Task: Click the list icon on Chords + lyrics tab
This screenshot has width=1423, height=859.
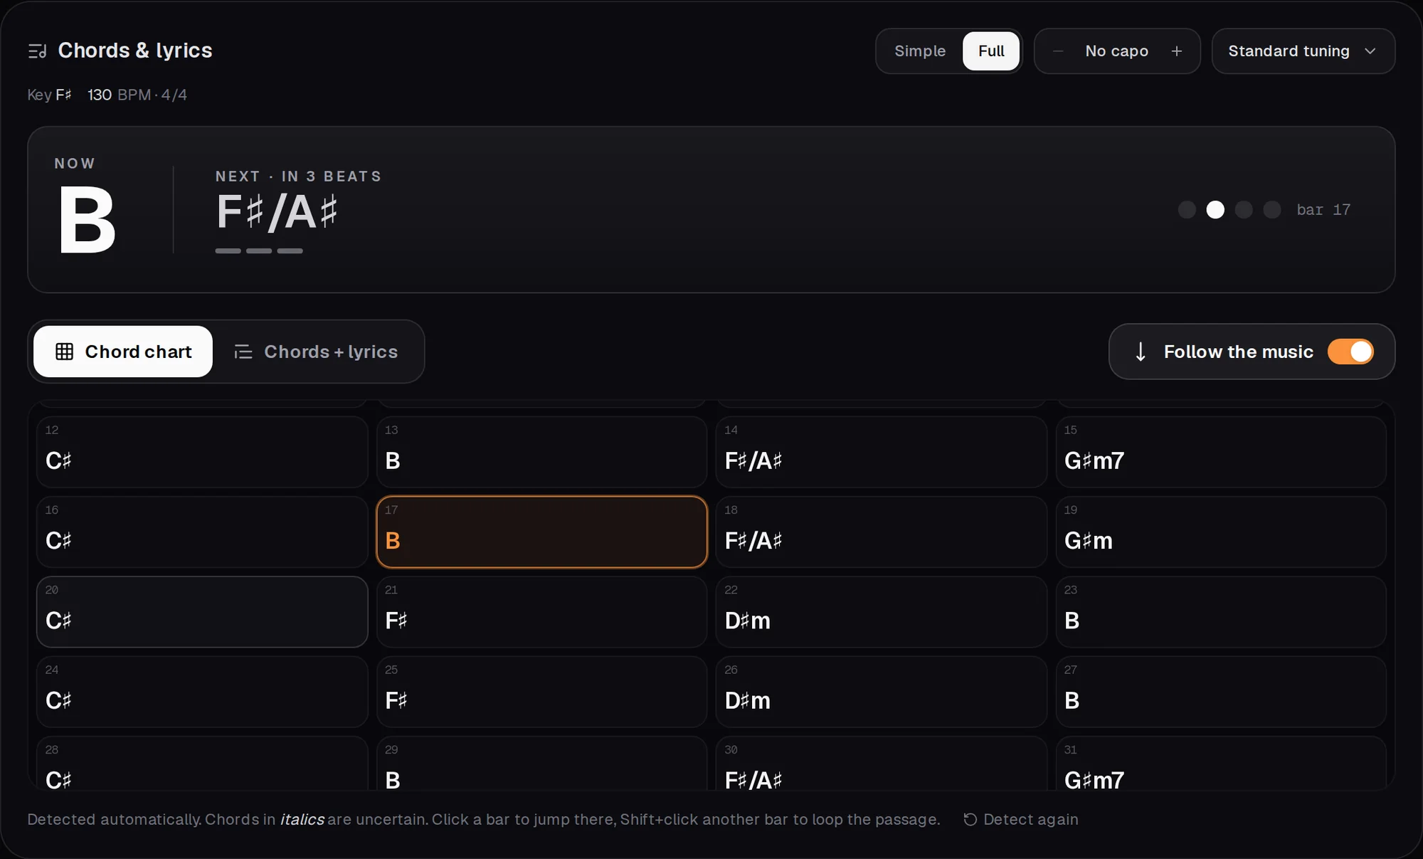Action: (x=243, y=352)
